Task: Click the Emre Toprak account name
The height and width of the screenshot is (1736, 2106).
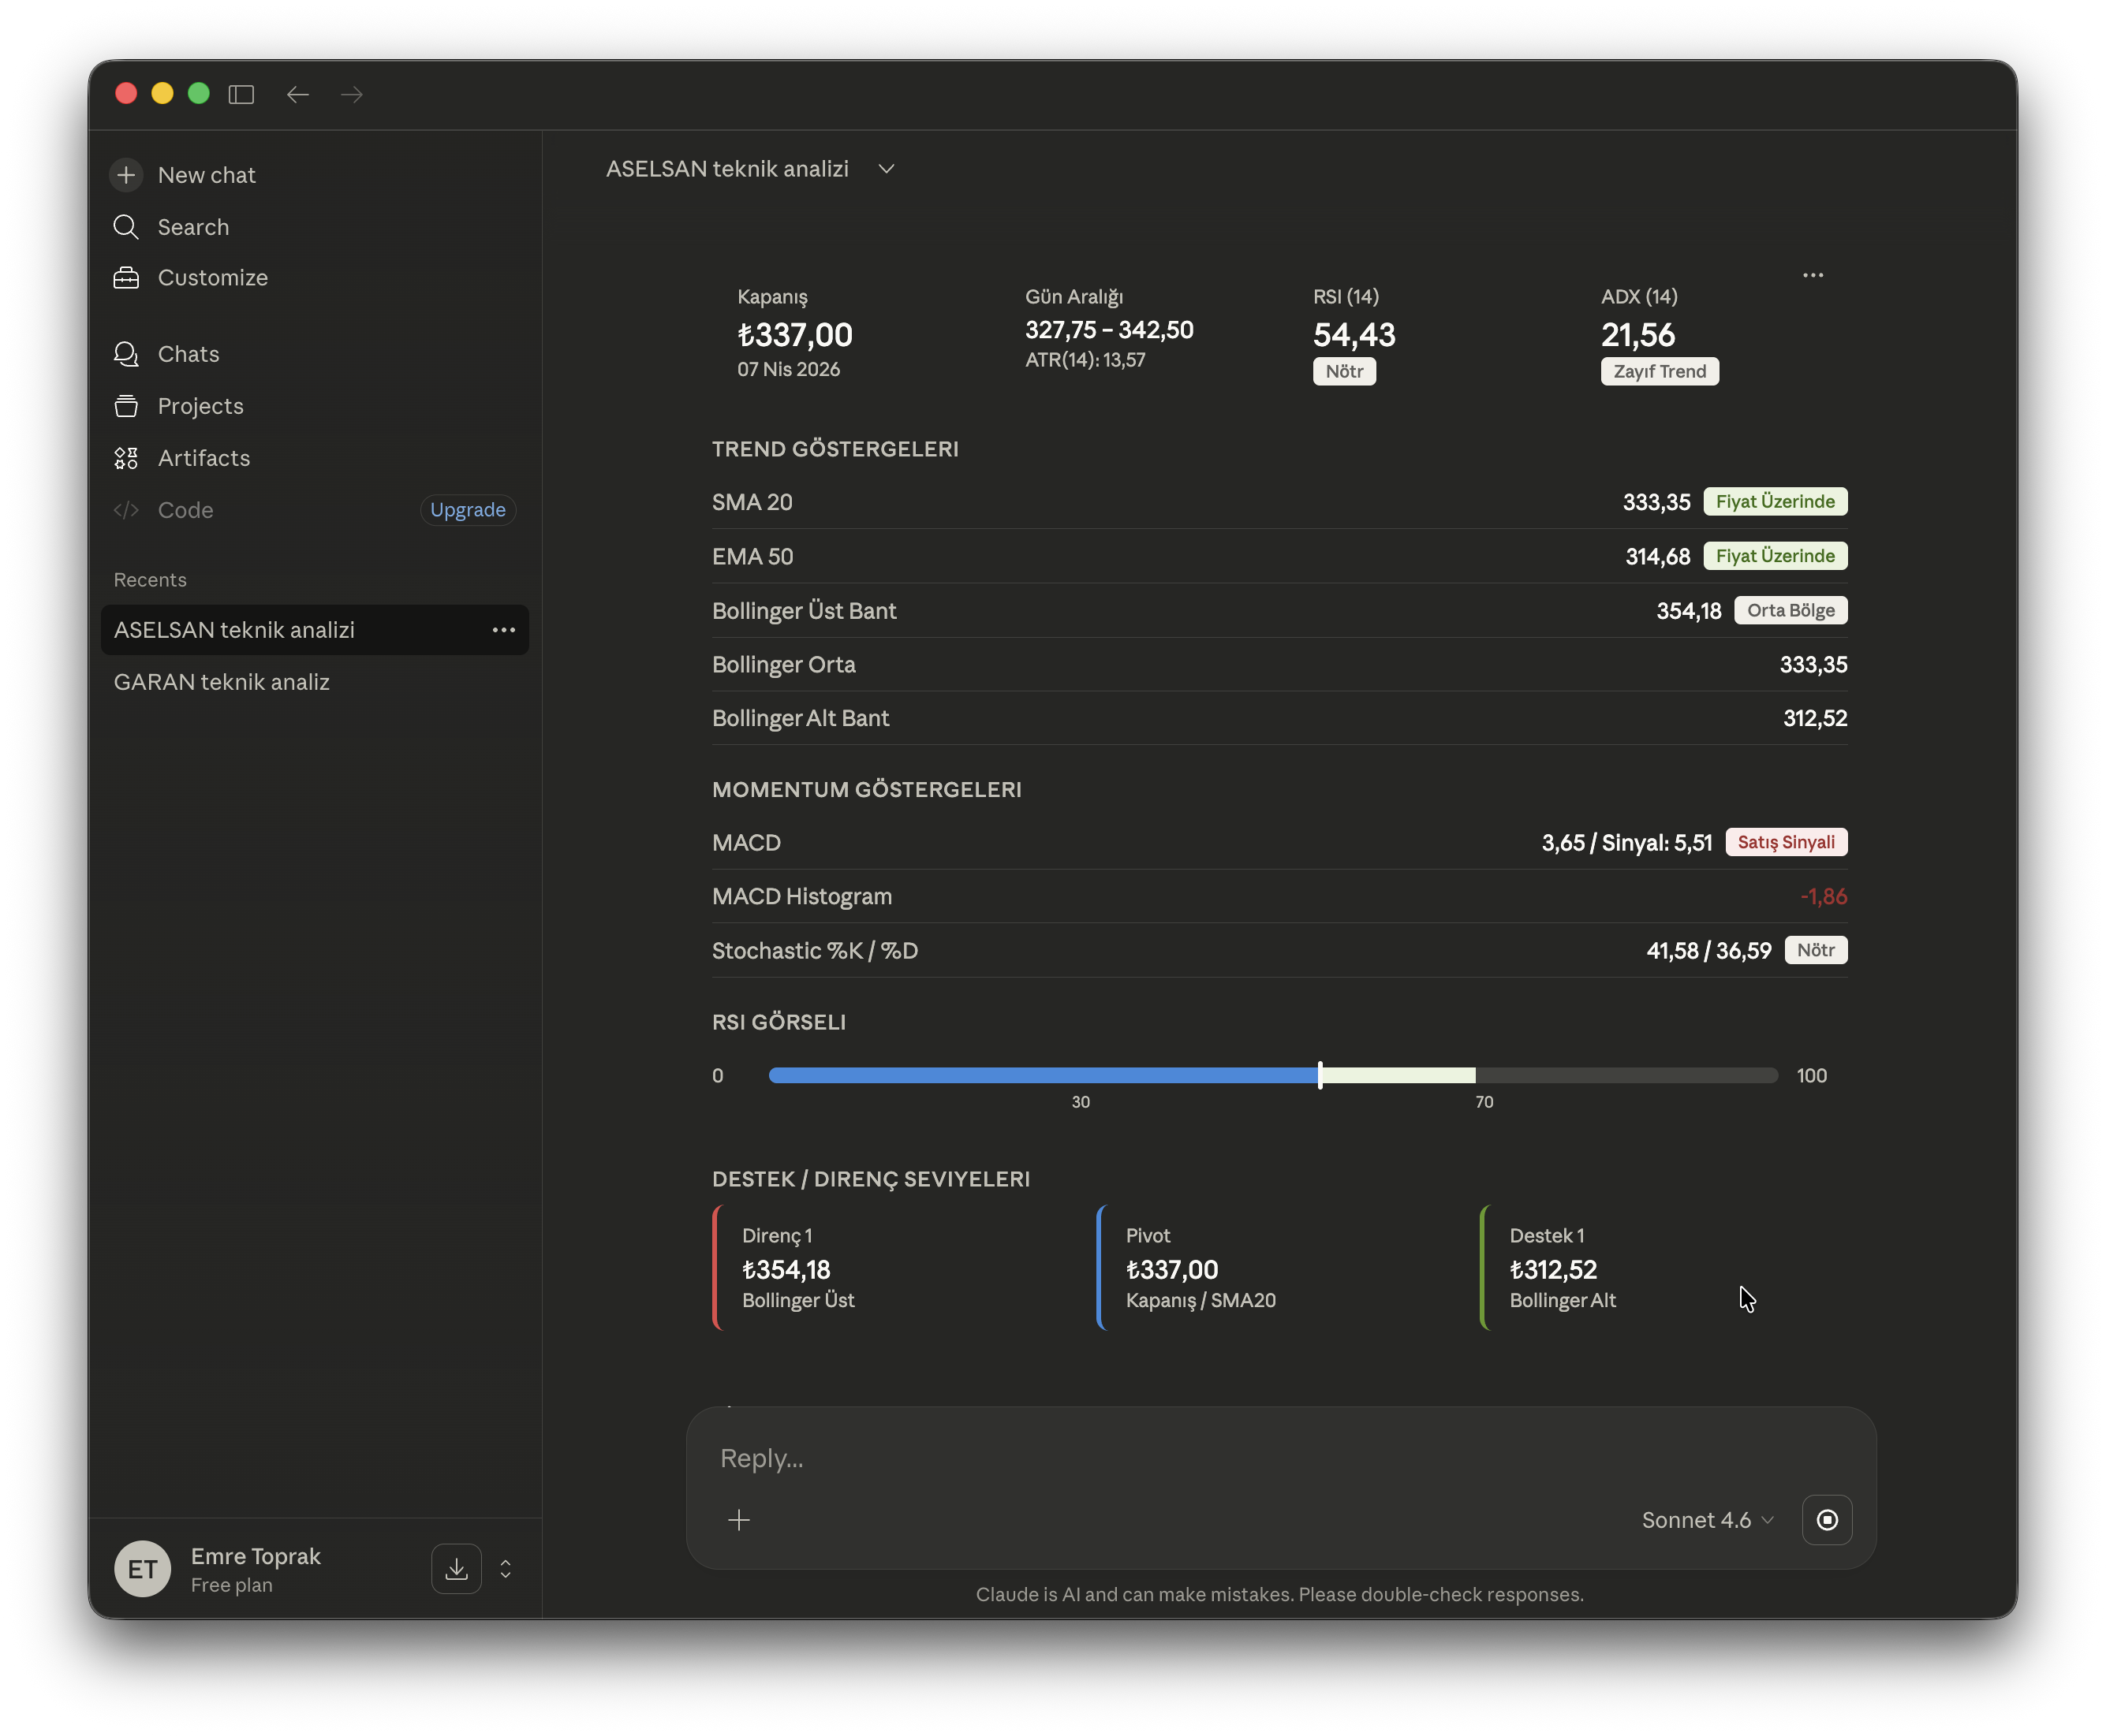Action: click(x=255, y=1556)
